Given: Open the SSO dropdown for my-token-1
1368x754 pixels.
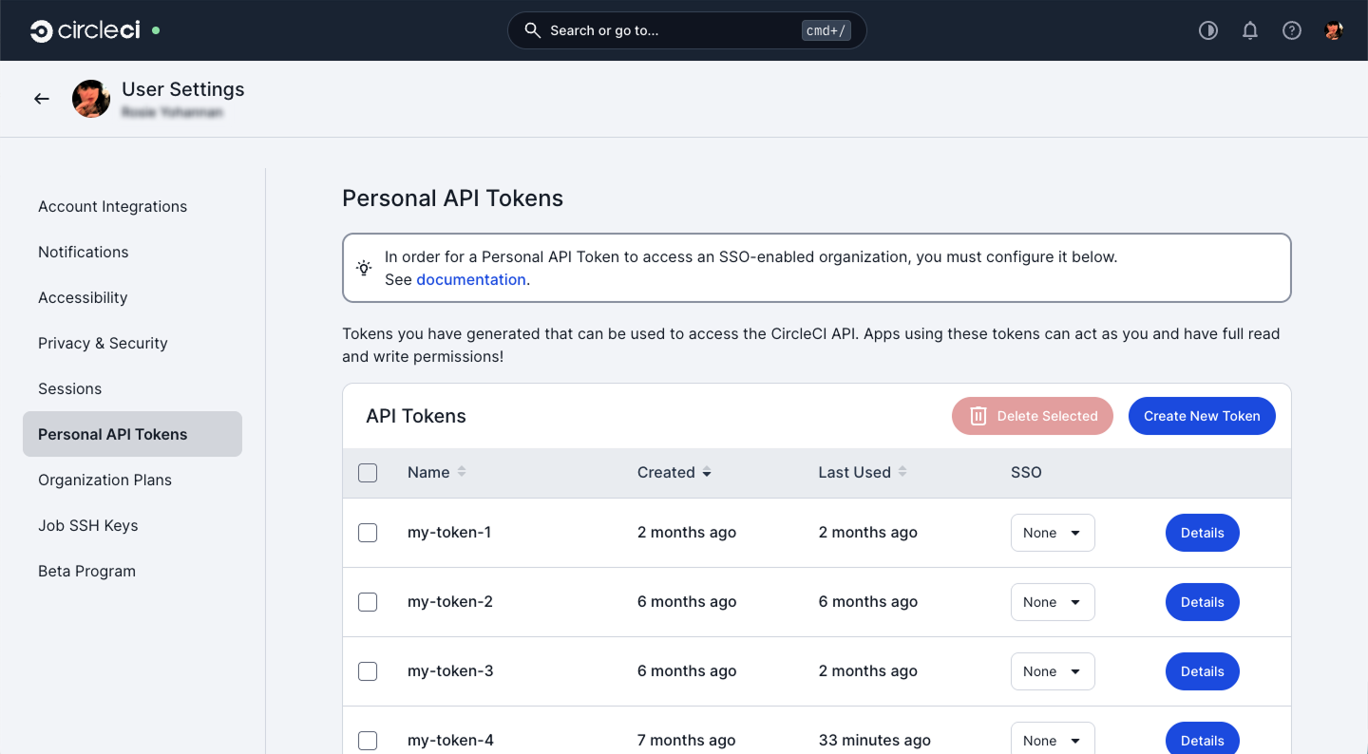Looking at the screenshot, I should (x=1053, y=533).
